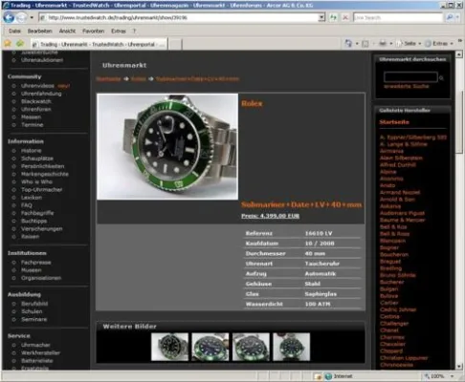Screen dimensions: 465x382
Task: Open the Uhrenfahndung sidebar link
Action: pyautogui.click(x=41, y=94)
